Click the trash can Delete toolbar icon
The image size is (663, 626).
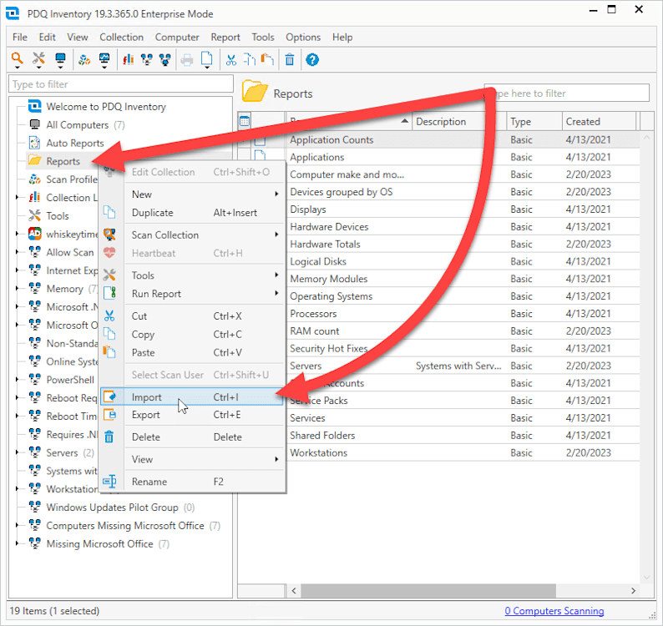[290, 60]
